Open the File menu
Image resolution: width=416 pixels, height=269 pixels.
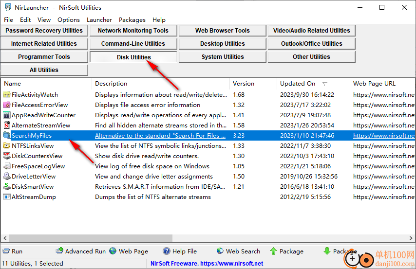8,20
